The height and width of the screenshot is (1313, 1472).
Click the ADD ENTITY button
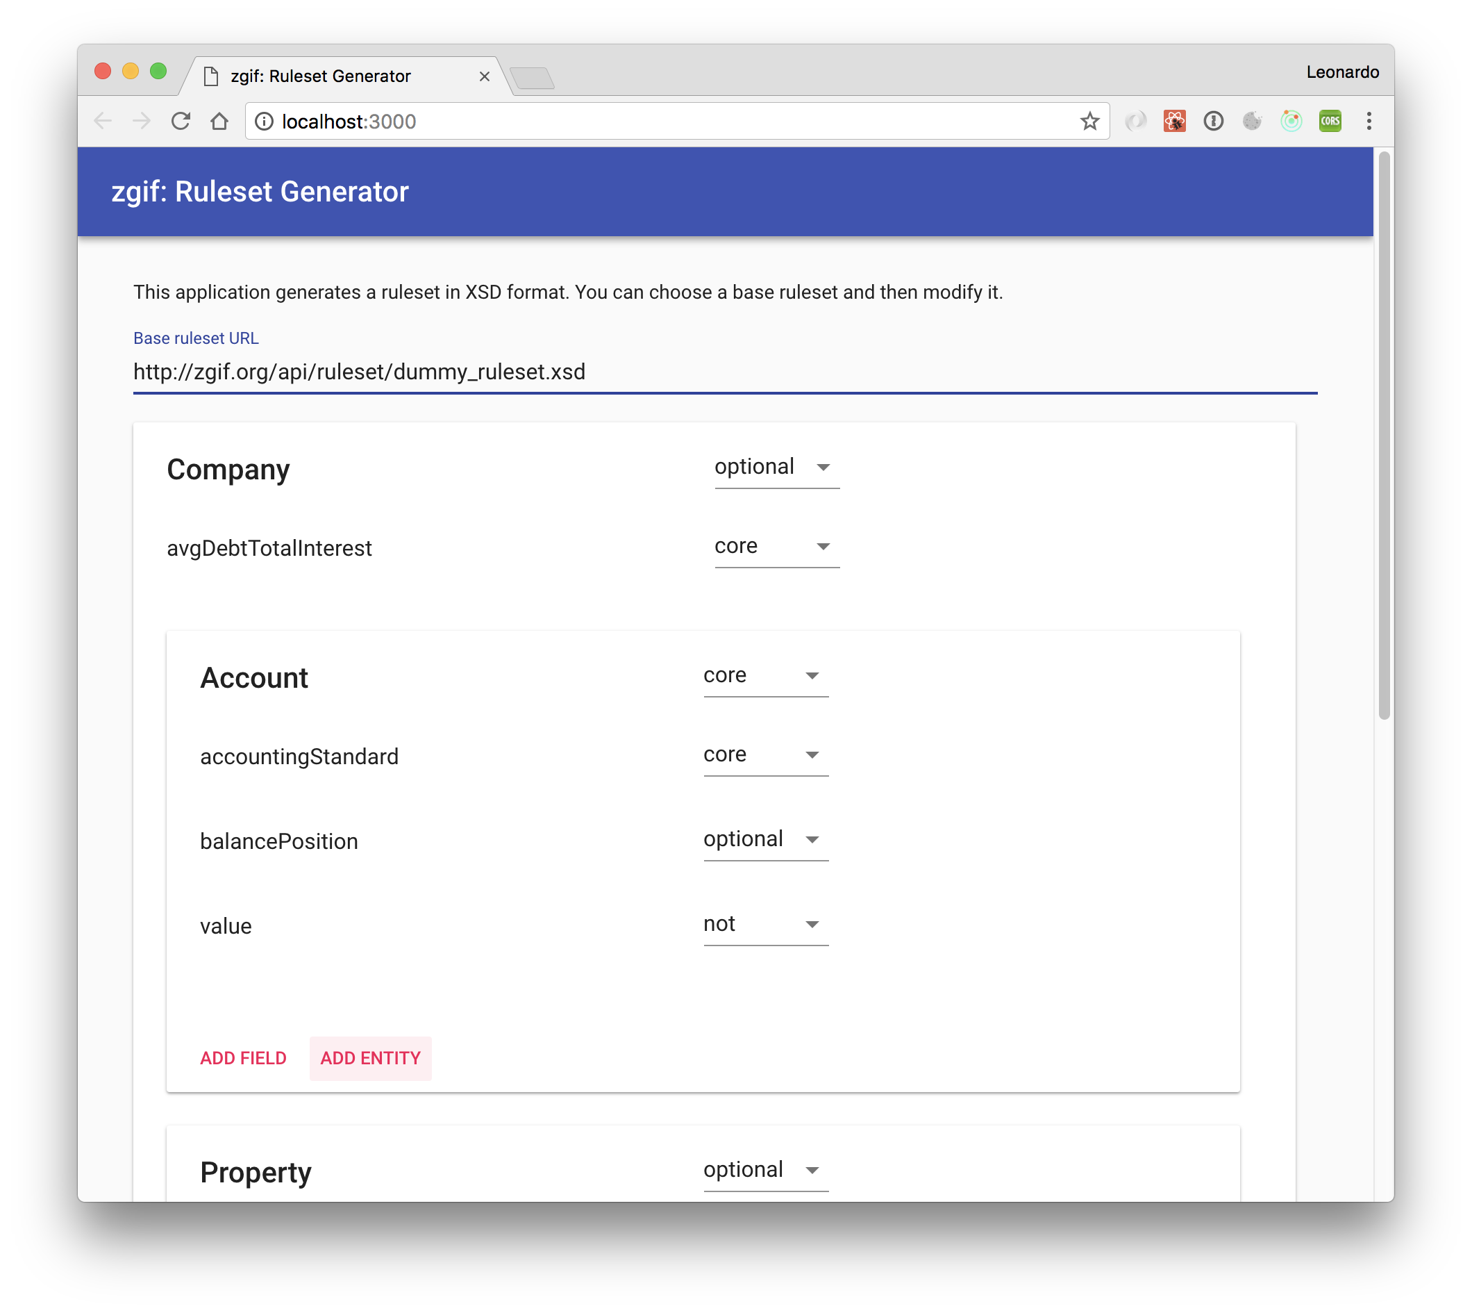(x=371, y=1058)
